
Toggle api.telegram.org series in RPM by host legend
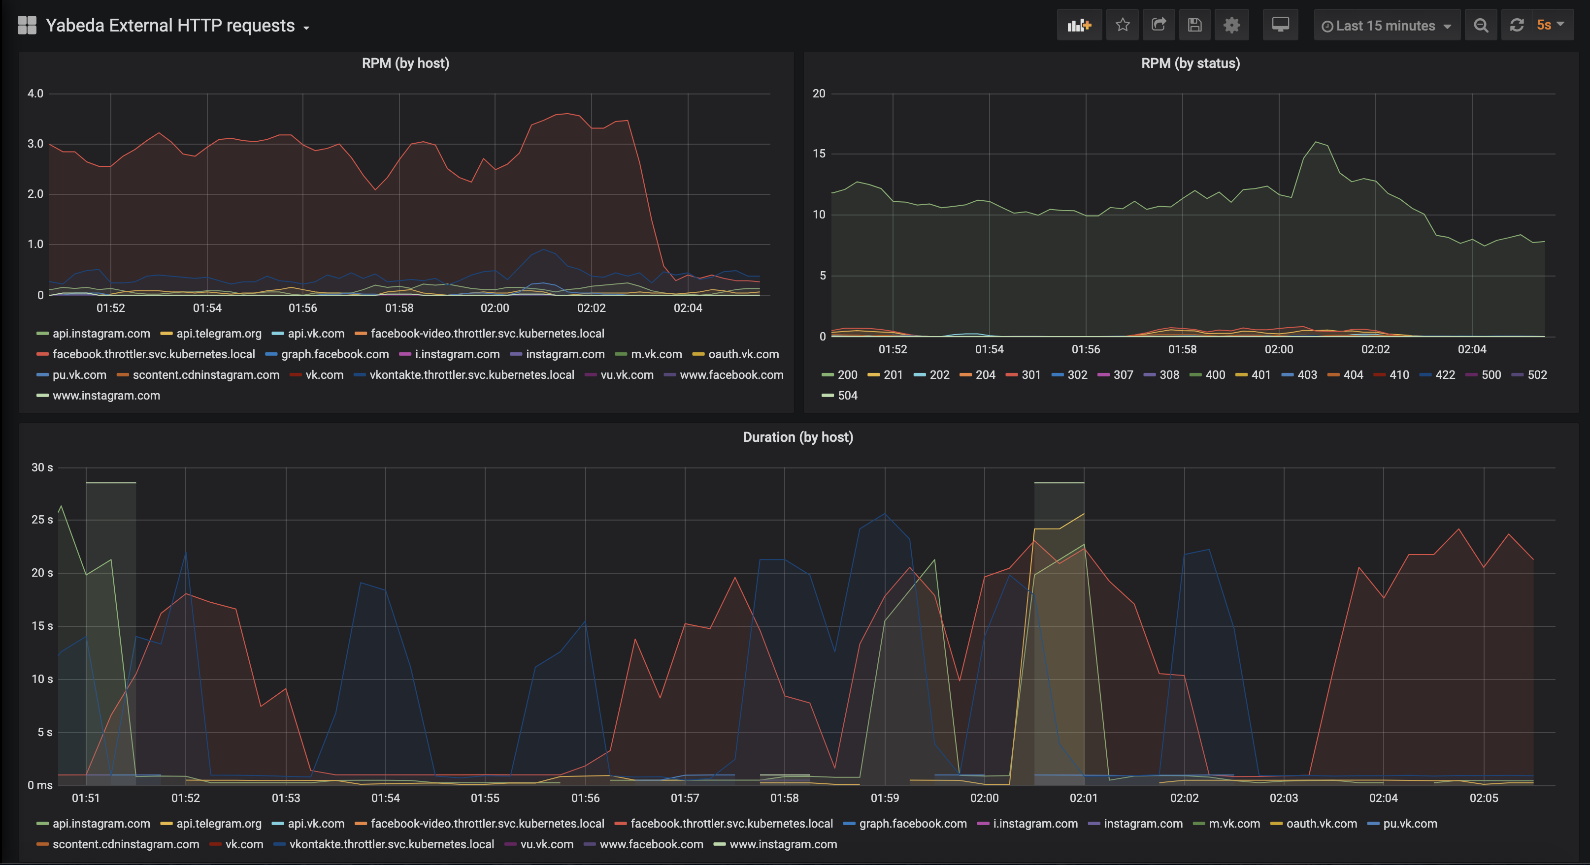(x=219, y=334)
